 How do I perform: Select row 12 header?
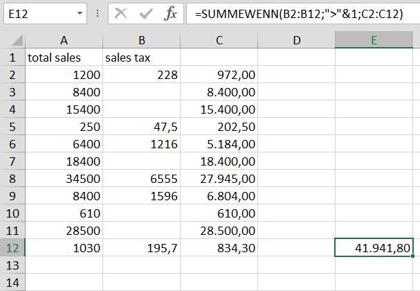(x=12, y=248)
